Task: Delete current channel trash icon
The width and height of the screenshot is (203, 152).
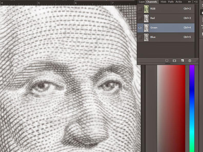Action: 190,60
